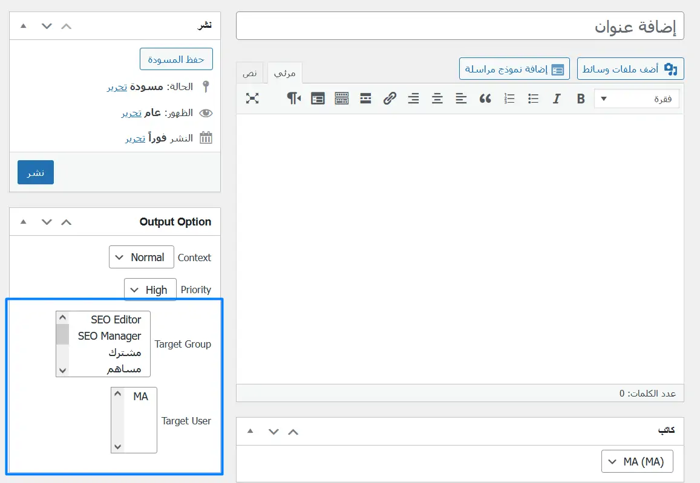The width and height of the screenshot is (700, 483).
Task: Select SEO Manager in the Target Group list
Action: click(x=110, y=336)
